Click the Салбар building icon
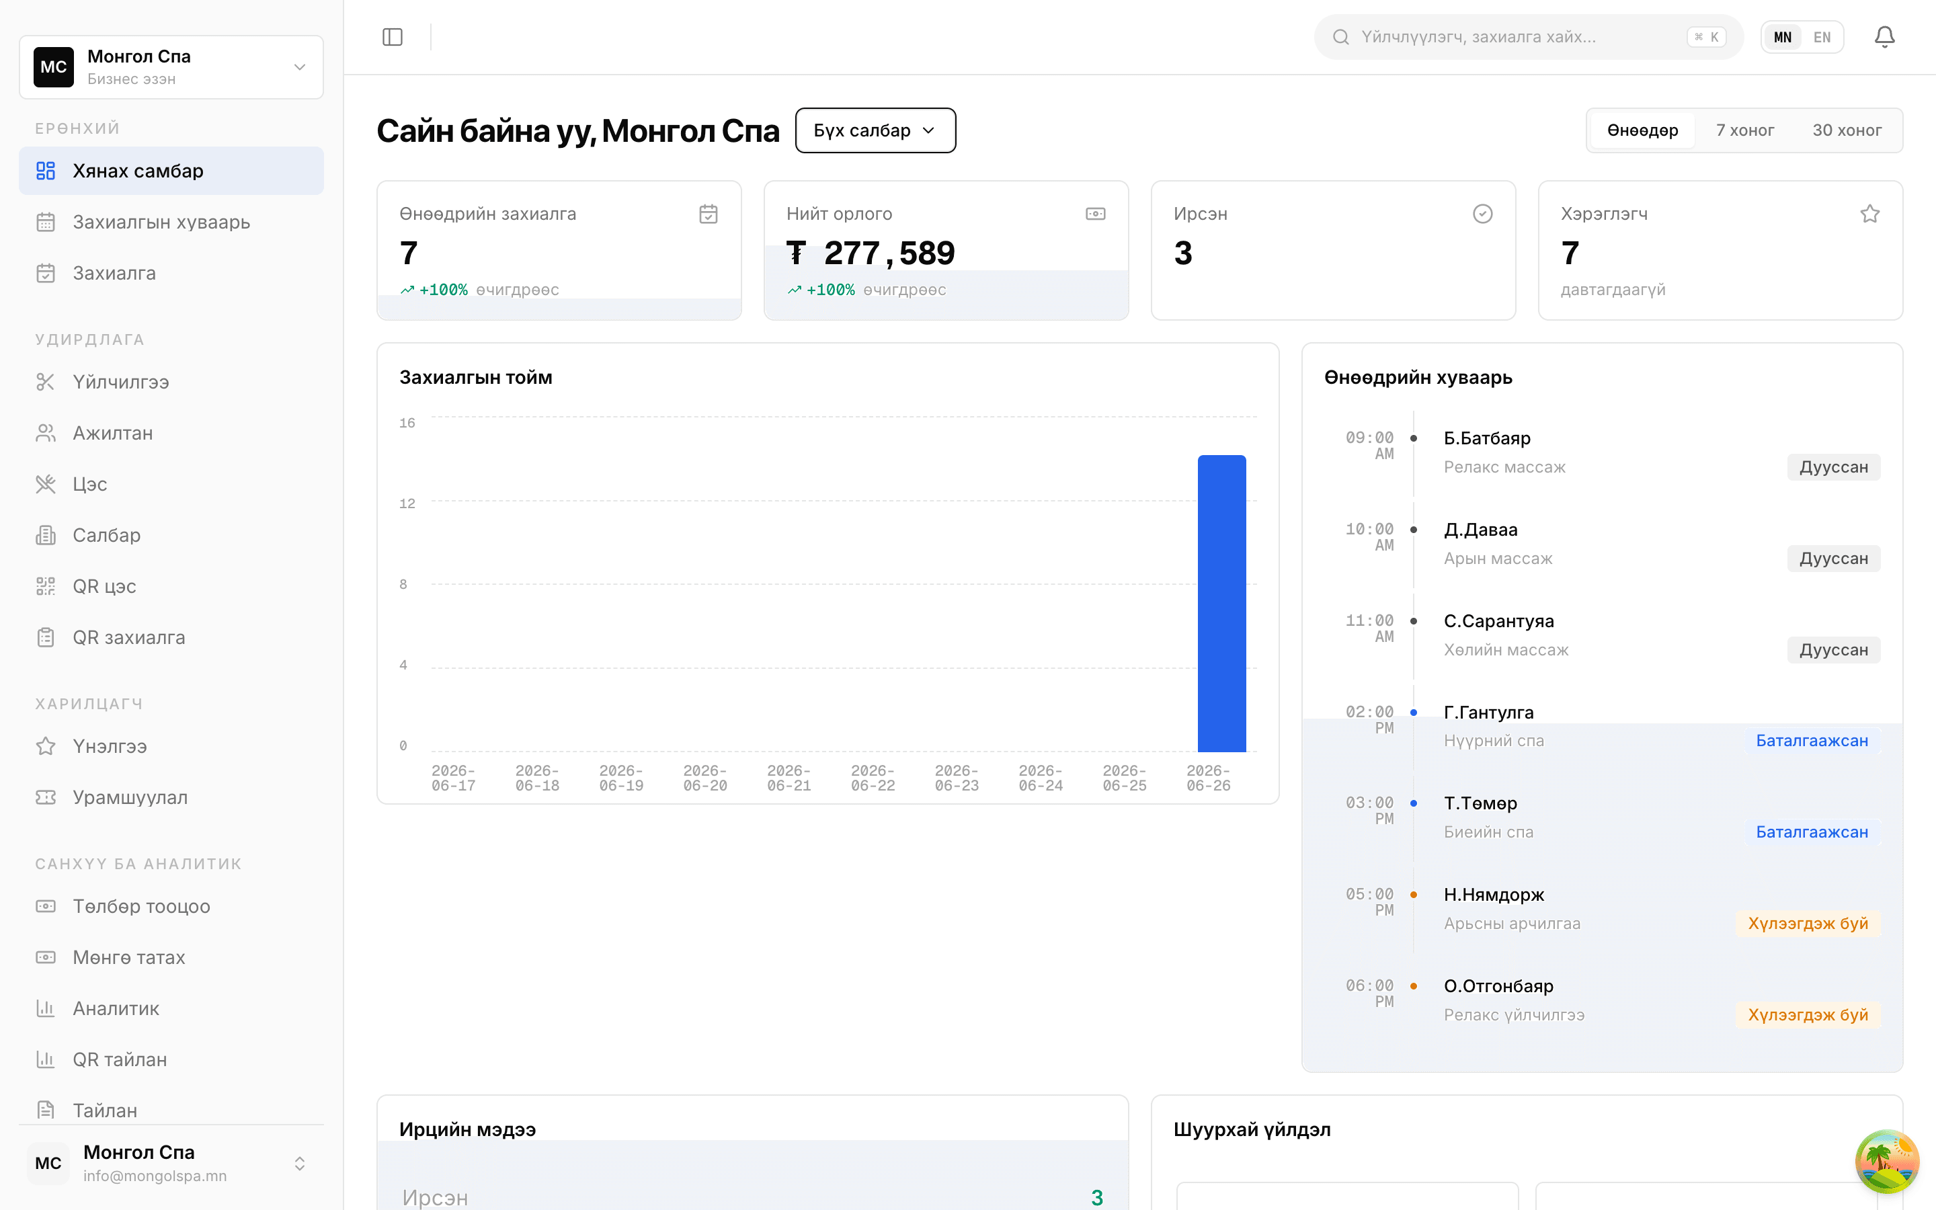 46,535
